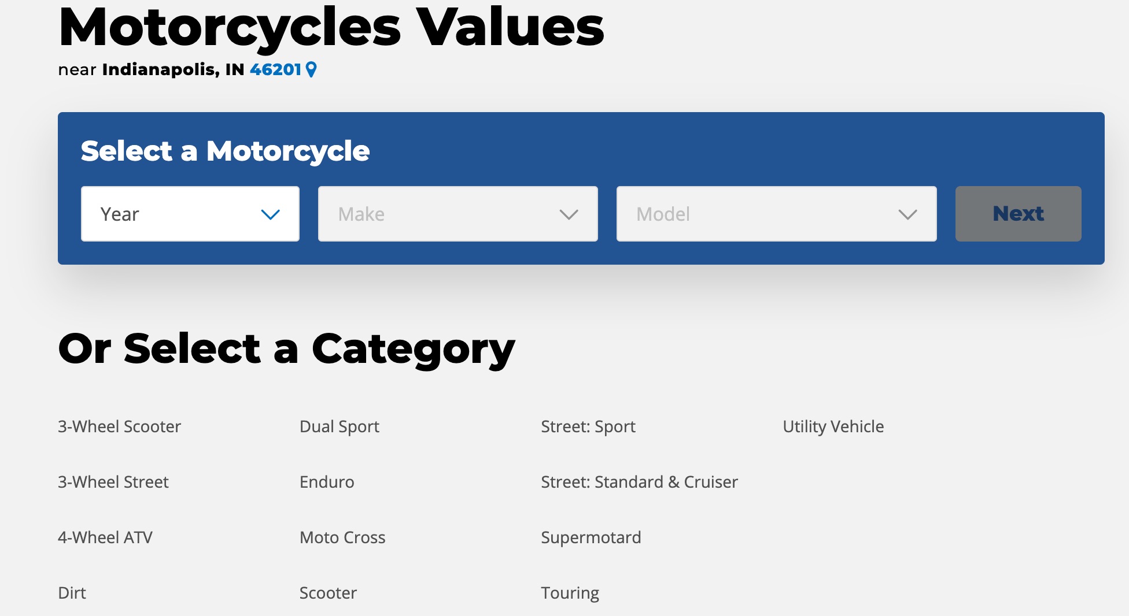Image resolution: width=1129 pixels, height=616 pixels.
Task: Choose the 3-Wheel Scooter category
Action: tap(119, 426)
